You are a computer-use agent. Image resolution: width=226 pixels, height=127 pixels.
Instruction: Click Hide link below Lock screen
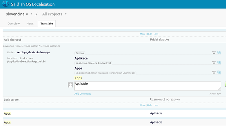pos(149,105)
